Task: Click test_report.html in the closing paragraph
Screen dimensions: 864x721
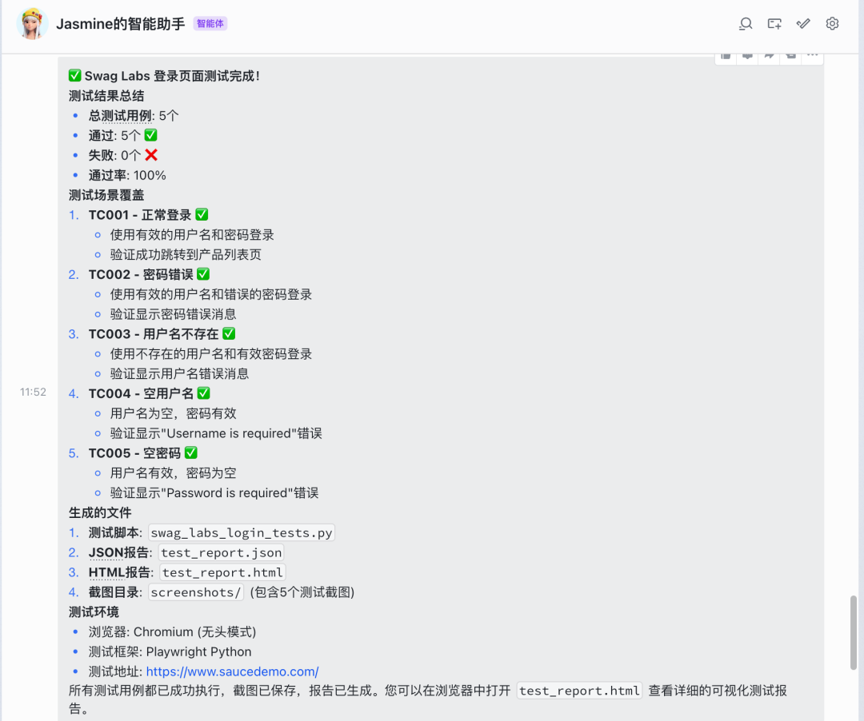Action: pyautogui.click(x=579, y=691)
